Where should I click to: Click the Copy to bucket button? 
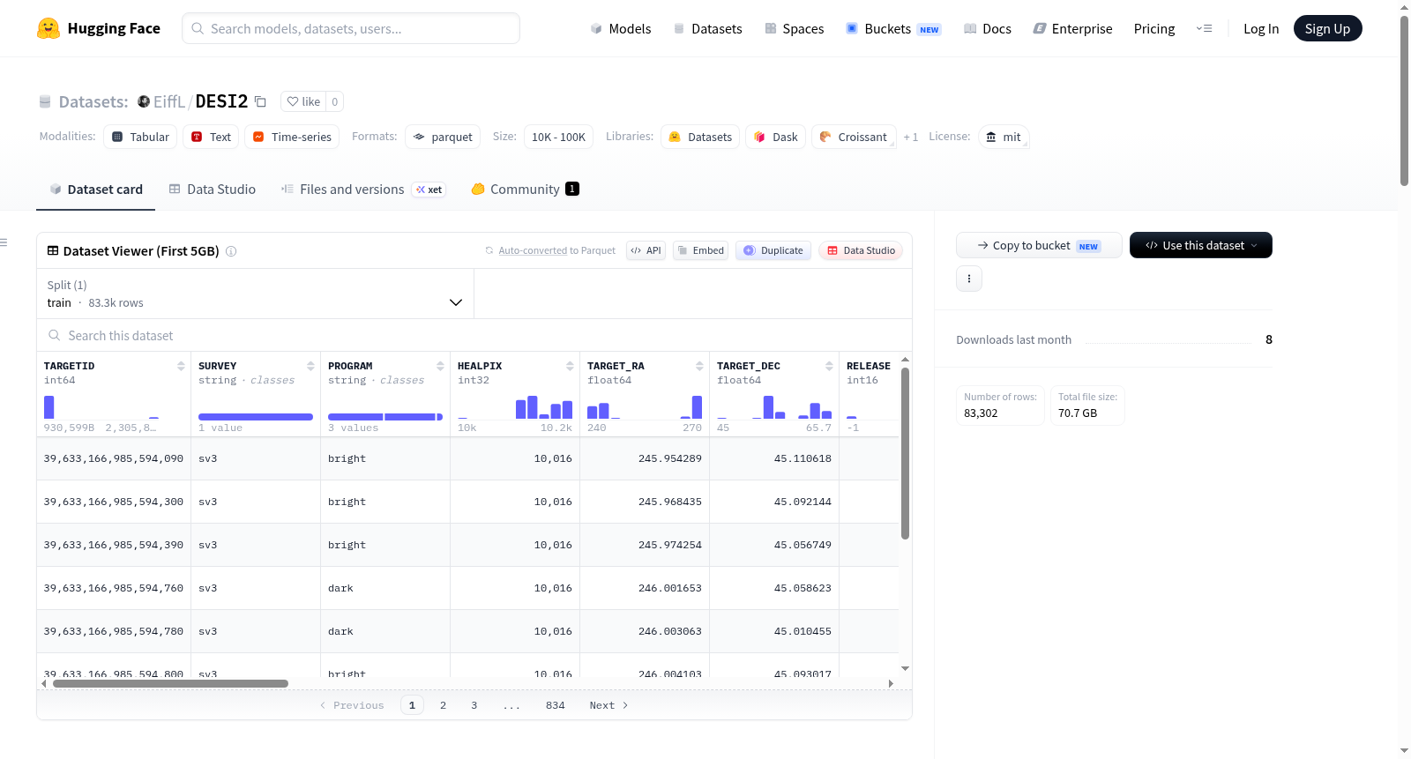[1039, 245]
